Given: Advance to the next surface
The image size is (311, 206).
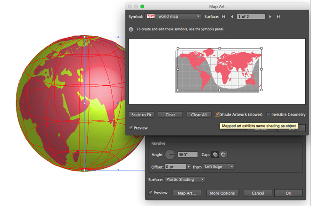Looking at the screenshot, I should click(270, 16).
